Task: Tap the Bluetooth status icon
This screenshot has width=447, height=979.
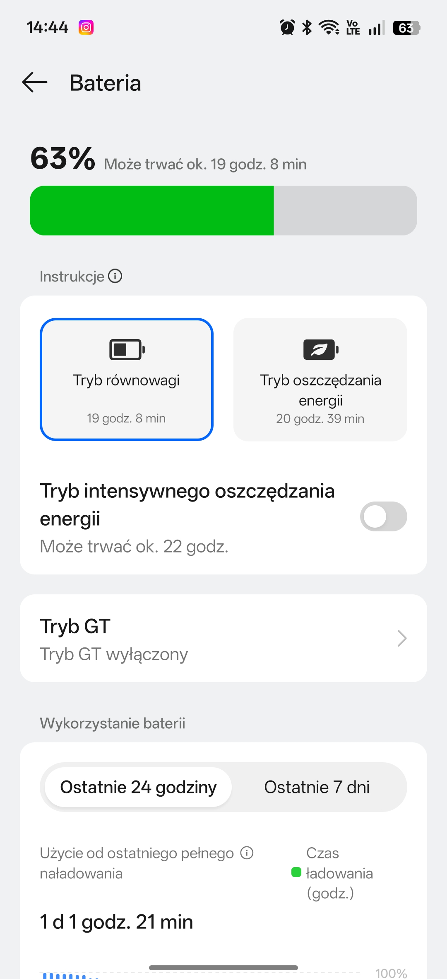Action: pos(307,28)
